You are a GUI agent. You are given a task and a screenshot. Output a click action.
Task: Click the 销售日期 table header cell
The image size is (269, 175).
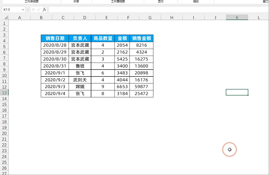point(55,38)
